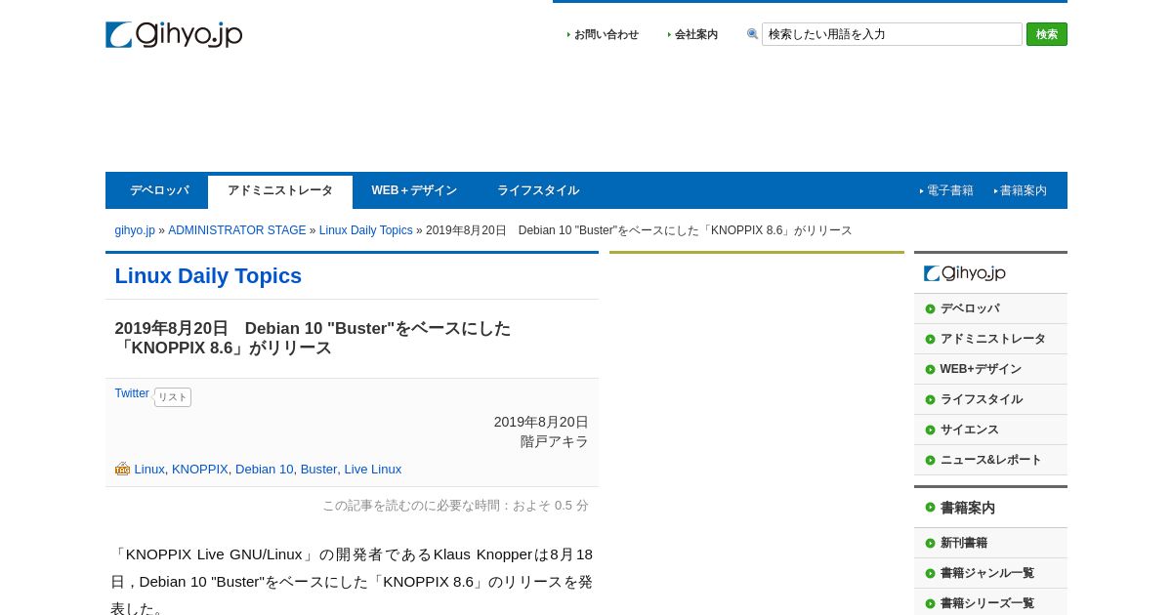Switch to the デベロッパ tab
Viewport: 1172px width, 615px height.
159,190
